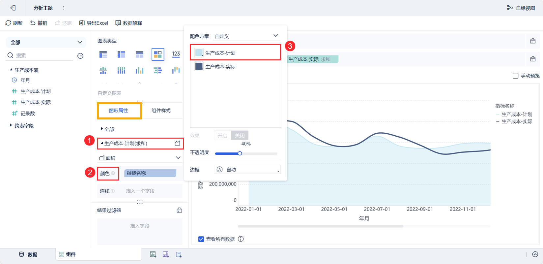Expand the 跨表字段 node
Image resolution: width=543 pixels, height=264 pixels.
(x=11, y=125)
